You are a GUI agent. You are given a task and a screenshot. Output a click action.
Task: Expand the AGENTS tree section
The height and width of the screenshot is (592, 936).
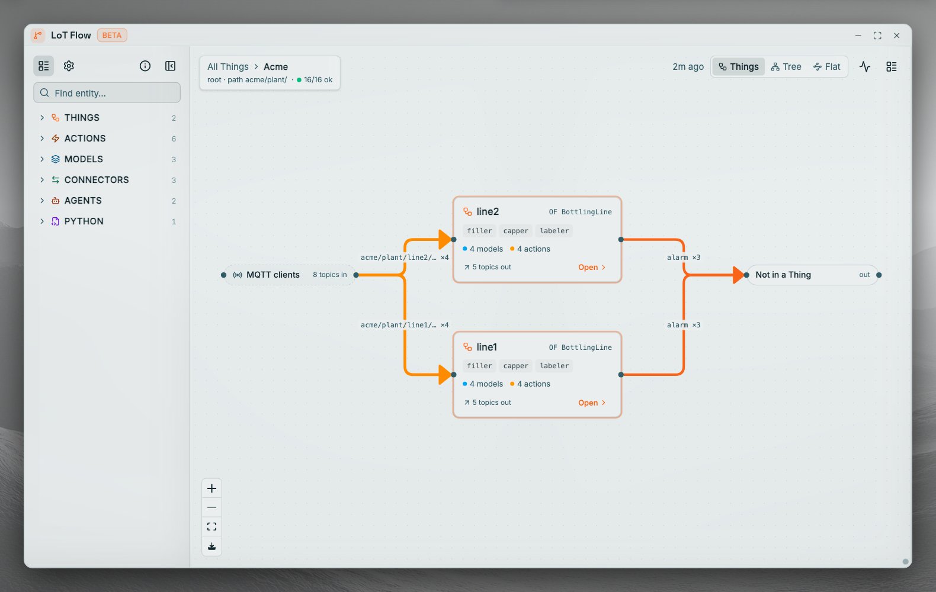(x=42, y=201)
